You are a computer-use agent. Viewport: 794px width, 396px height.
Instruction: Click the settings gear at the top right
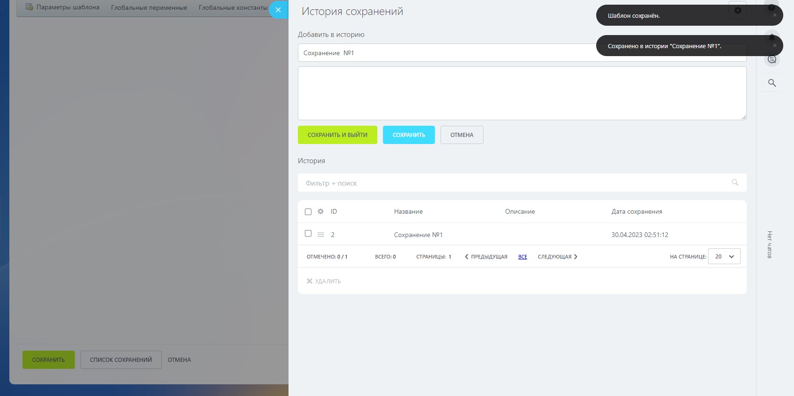coord(737,10)
